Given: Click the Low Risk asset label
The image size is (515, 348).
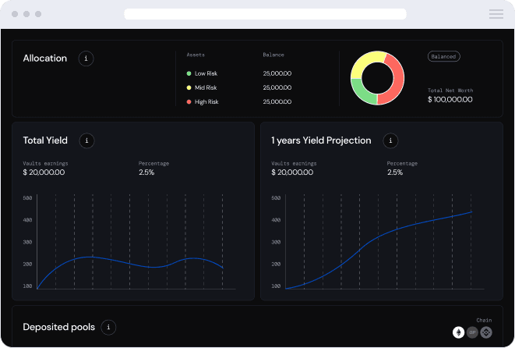Looking at the screenshot, I should pos(206,73).
